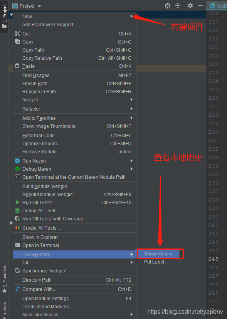This screenshot has width=227, height=319.
Task: Select Reformat Code
Action: point(74,135)
